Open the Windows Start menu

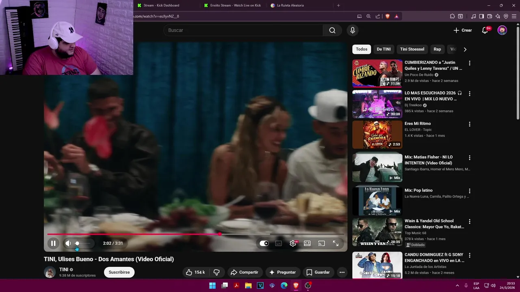point(212,286)
